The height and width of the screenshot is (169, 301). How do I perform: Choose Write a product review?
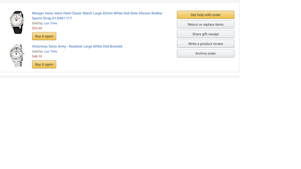[205, 44]
